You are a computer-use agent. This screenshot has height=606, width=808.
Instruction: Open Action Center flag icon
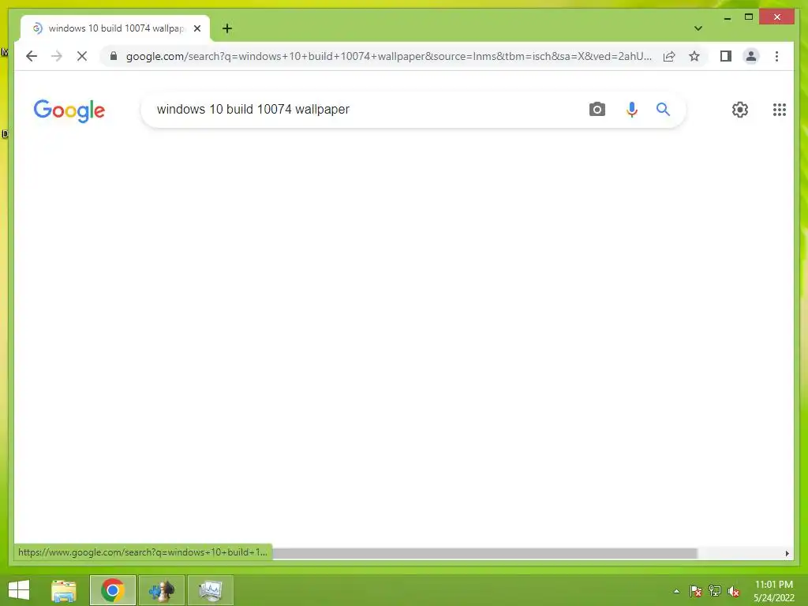click(695, 591)
